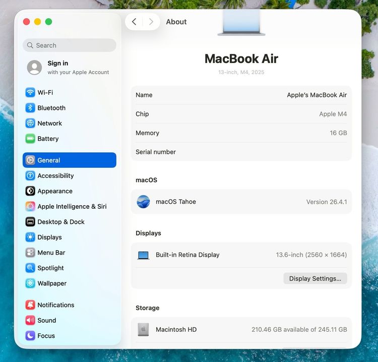Go back with the left chevron

[x=134, y=22]
